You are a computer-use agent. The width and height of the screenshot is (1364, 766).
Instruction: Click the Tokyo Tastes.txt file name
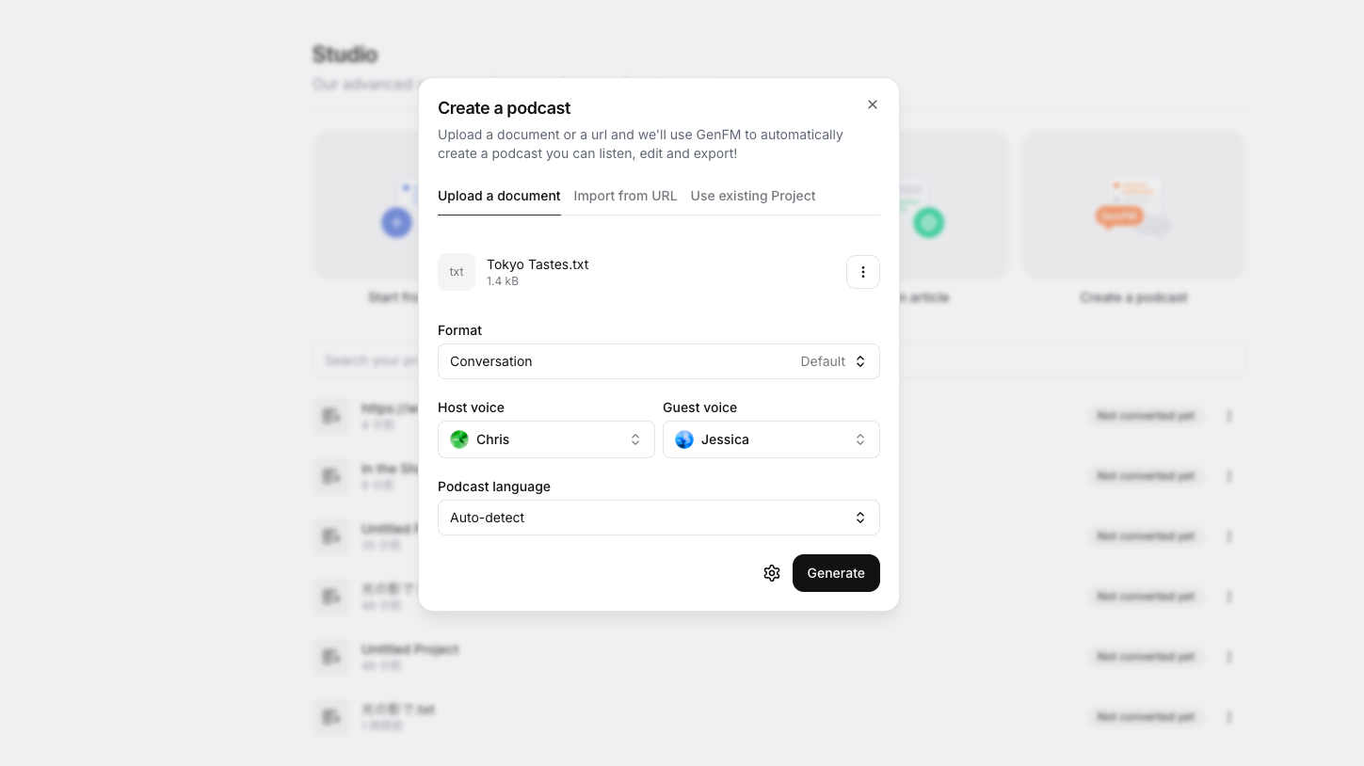(x=538, y=264)
